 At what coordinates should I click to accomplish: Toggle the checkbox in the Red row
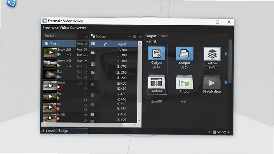pyautogui.click(x=92, y=73)
